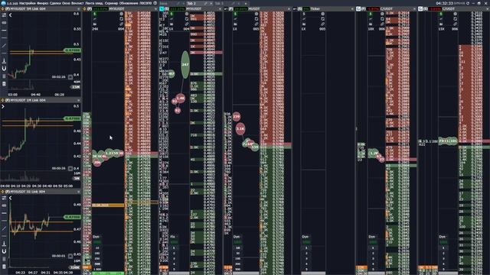490x275 pixels.
Task: Click green dollar icon in first MYXUSDT order book
Action: tap(95, 14)
